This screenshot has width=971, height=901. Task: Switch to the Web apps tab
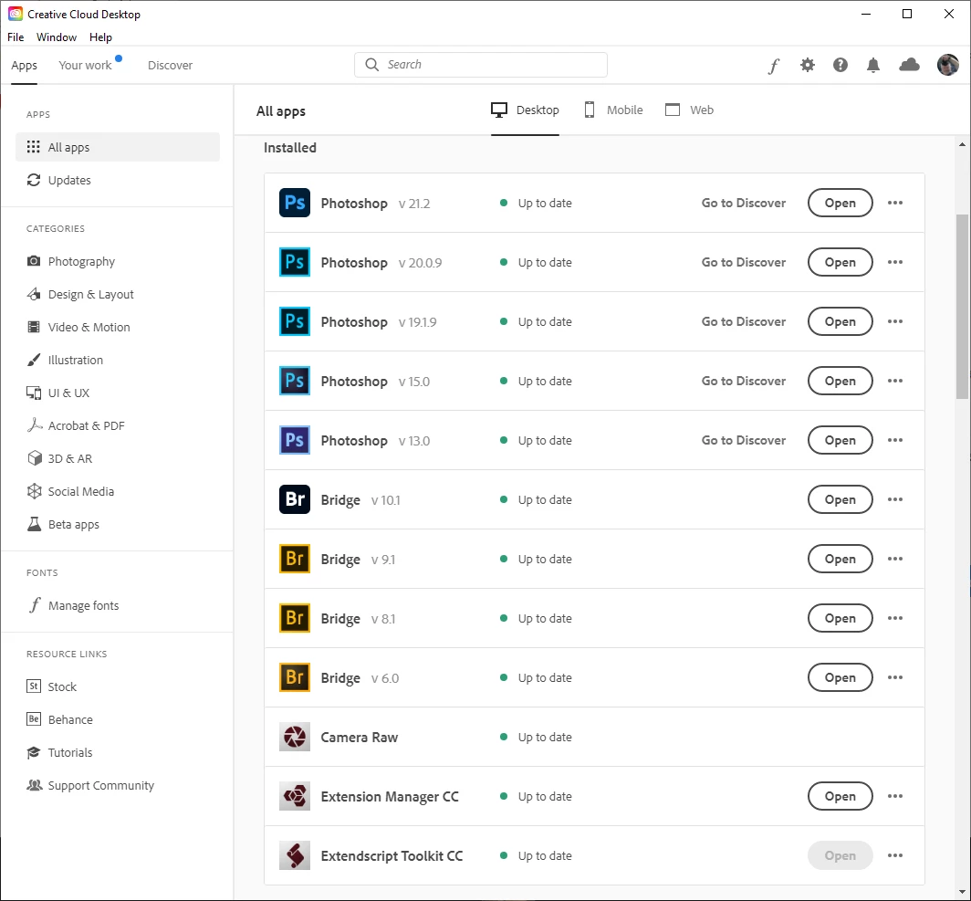[x=689, y=110]
